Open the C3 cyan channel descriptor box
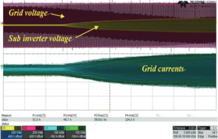Image resolution: width=218 pixels, height=139 pixels. (54, 133)
